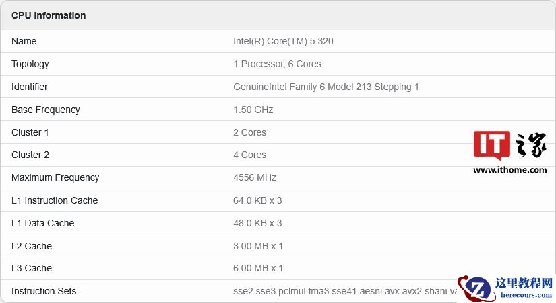Click the L3 Cache row label

(x=32, y=268)
